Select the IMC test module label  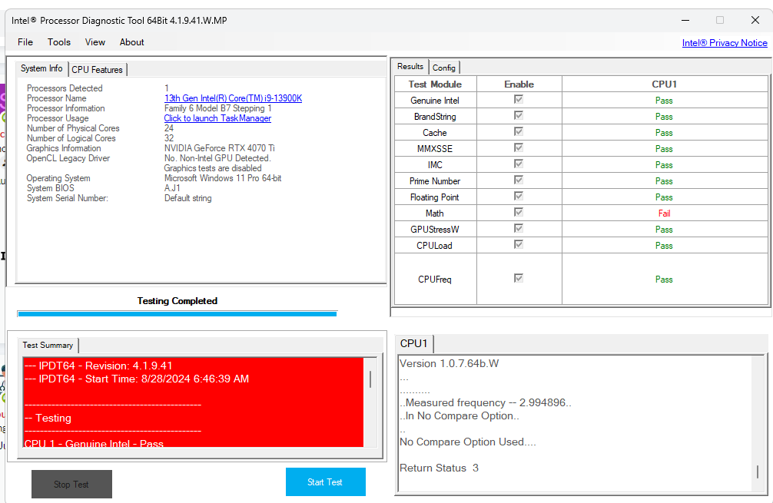[435, 165]
